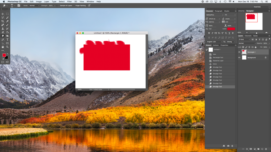Screen dimensions: 271x152
Task: Select the Hand tool
Action: pyautogui.click(x=3, y=47)
